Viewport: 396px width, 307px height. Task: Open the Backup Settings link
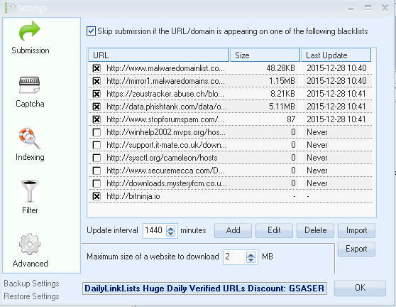(x=31, y=284)
